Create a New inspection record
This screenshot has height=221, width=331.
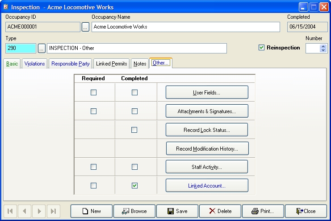92,211
